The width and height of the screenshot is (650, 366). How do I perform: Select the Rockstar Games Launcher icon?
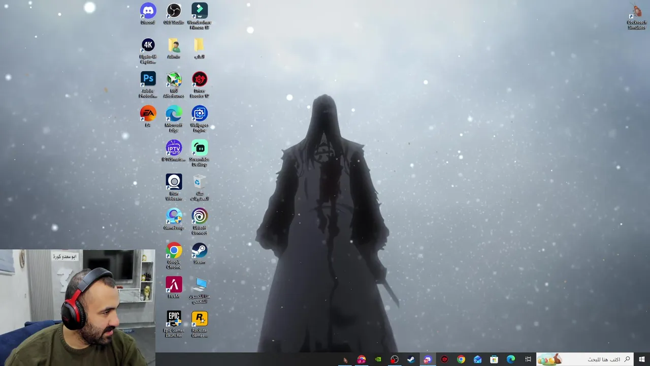click(x=200, y=324)
